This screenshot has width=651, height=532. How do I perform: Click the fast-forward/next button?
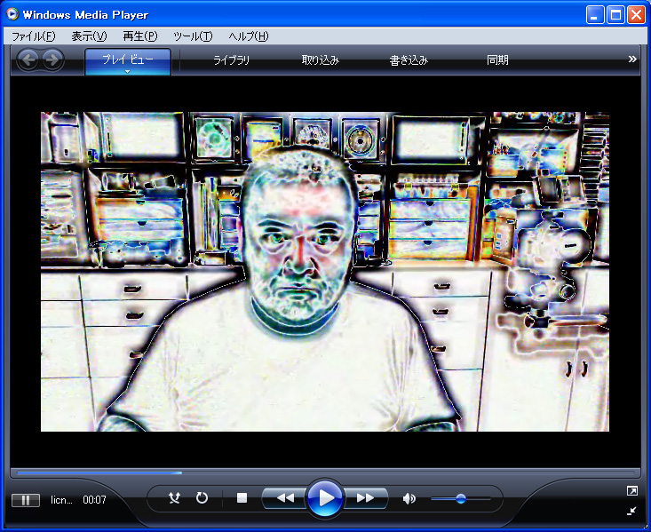coord(365,498)
